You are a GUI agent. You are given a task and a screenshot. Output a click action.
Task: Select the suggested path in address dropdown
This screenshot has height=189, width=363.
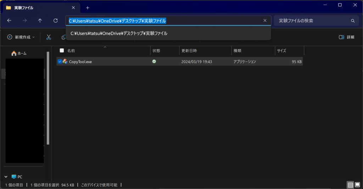tap(119, 33)
